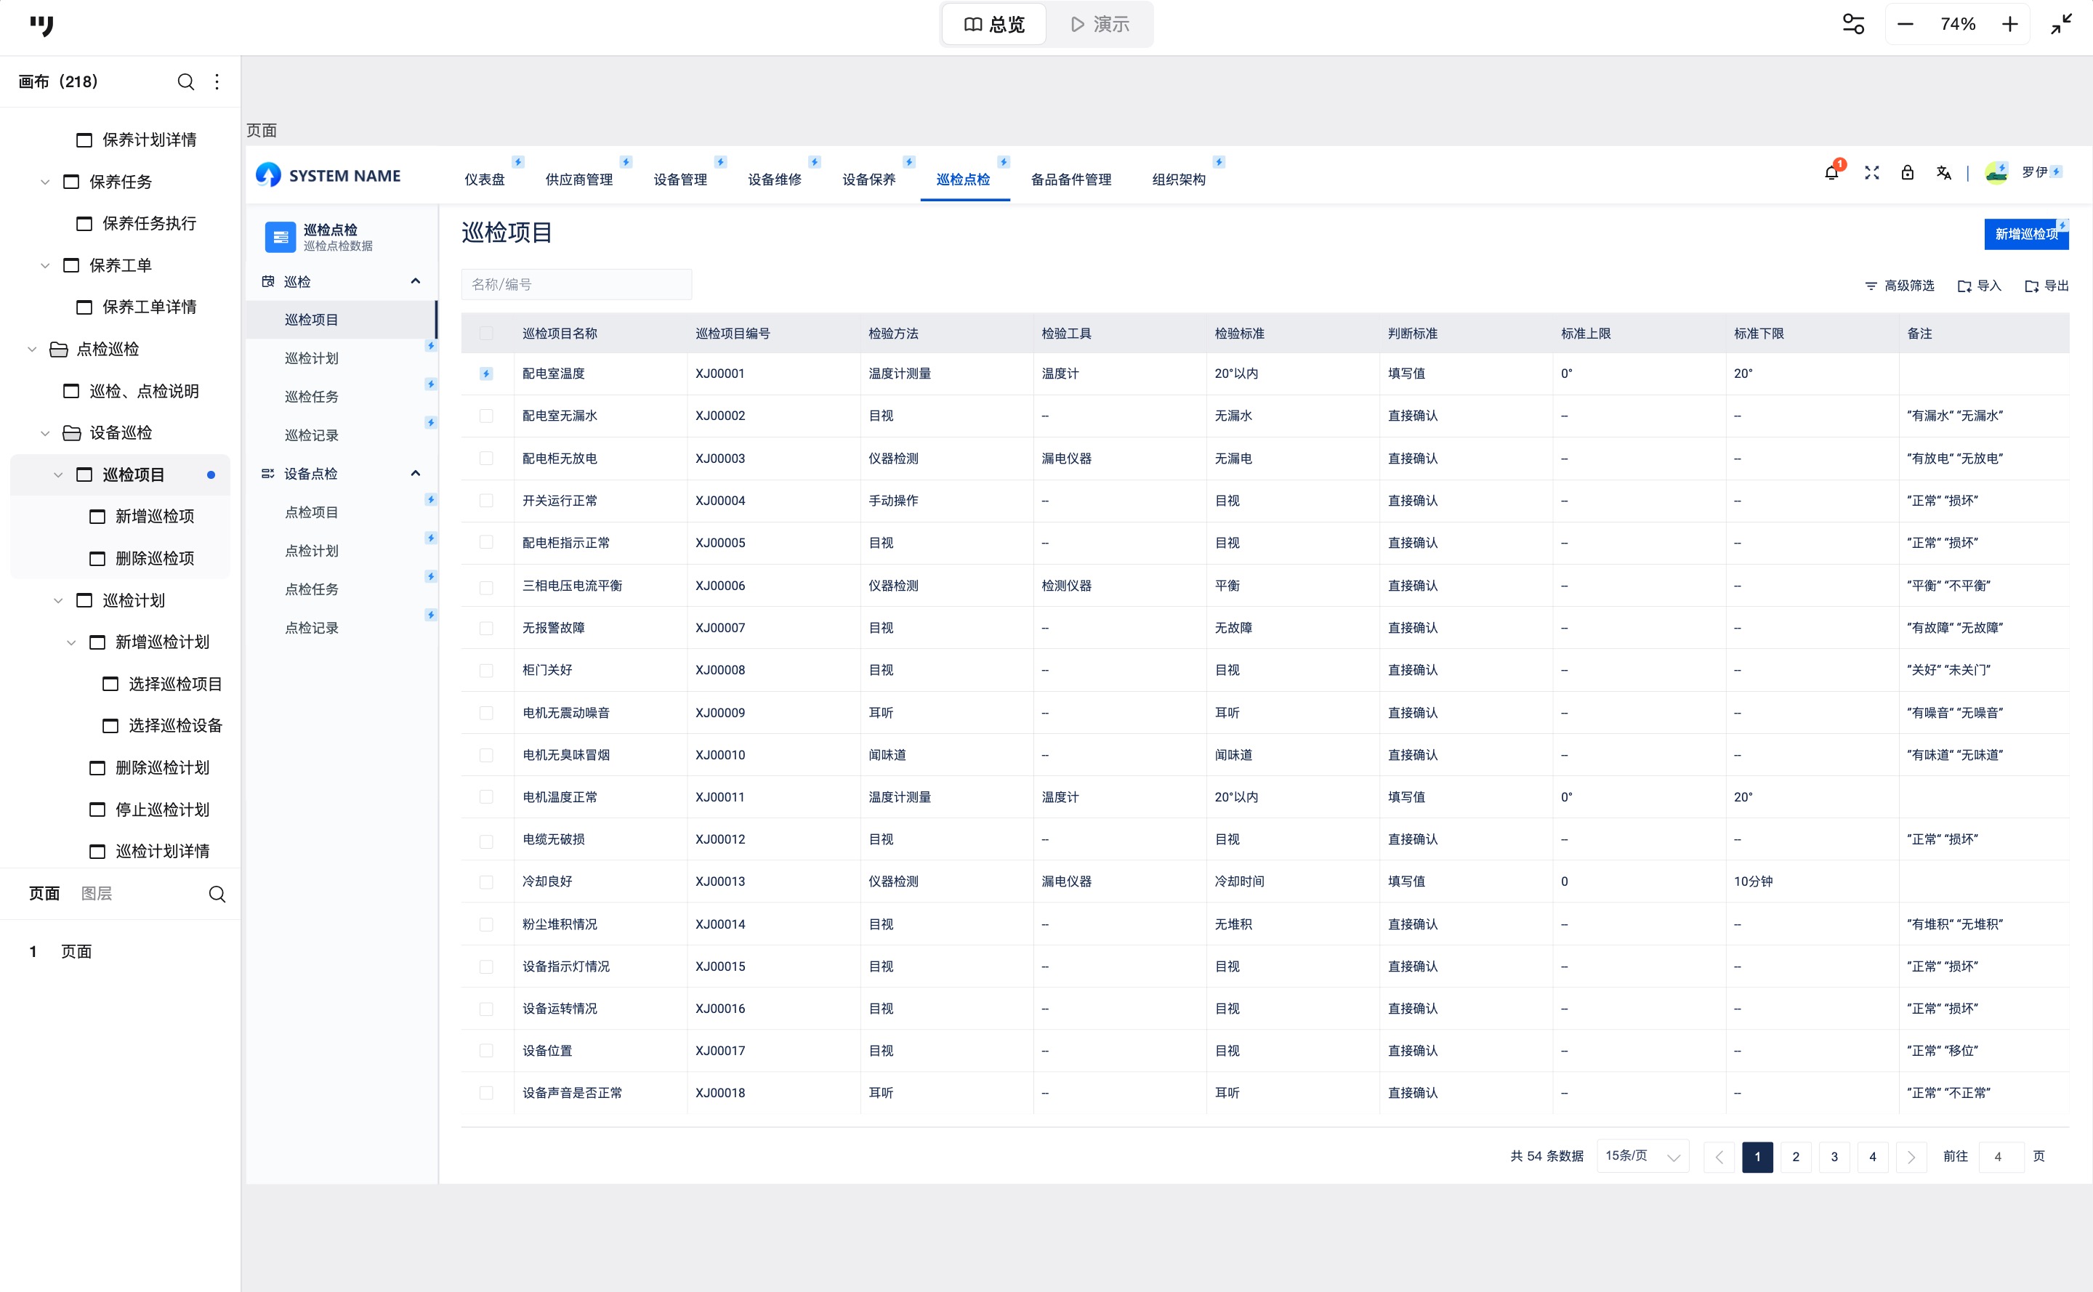Viewport: 2093px width, 1292px height.
Task: Tick the checkbox for 配电柜无放电 row
Action: click(486, 459)
